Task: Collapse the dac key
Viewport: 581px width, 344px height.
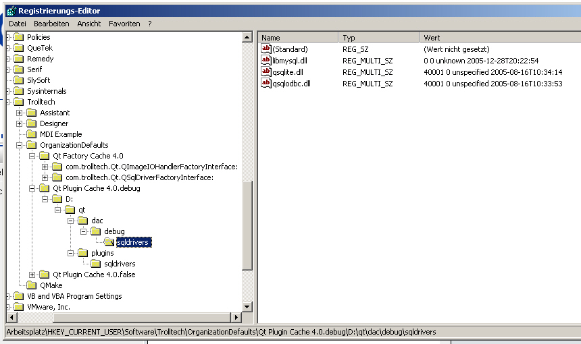Action: [71, 221]
